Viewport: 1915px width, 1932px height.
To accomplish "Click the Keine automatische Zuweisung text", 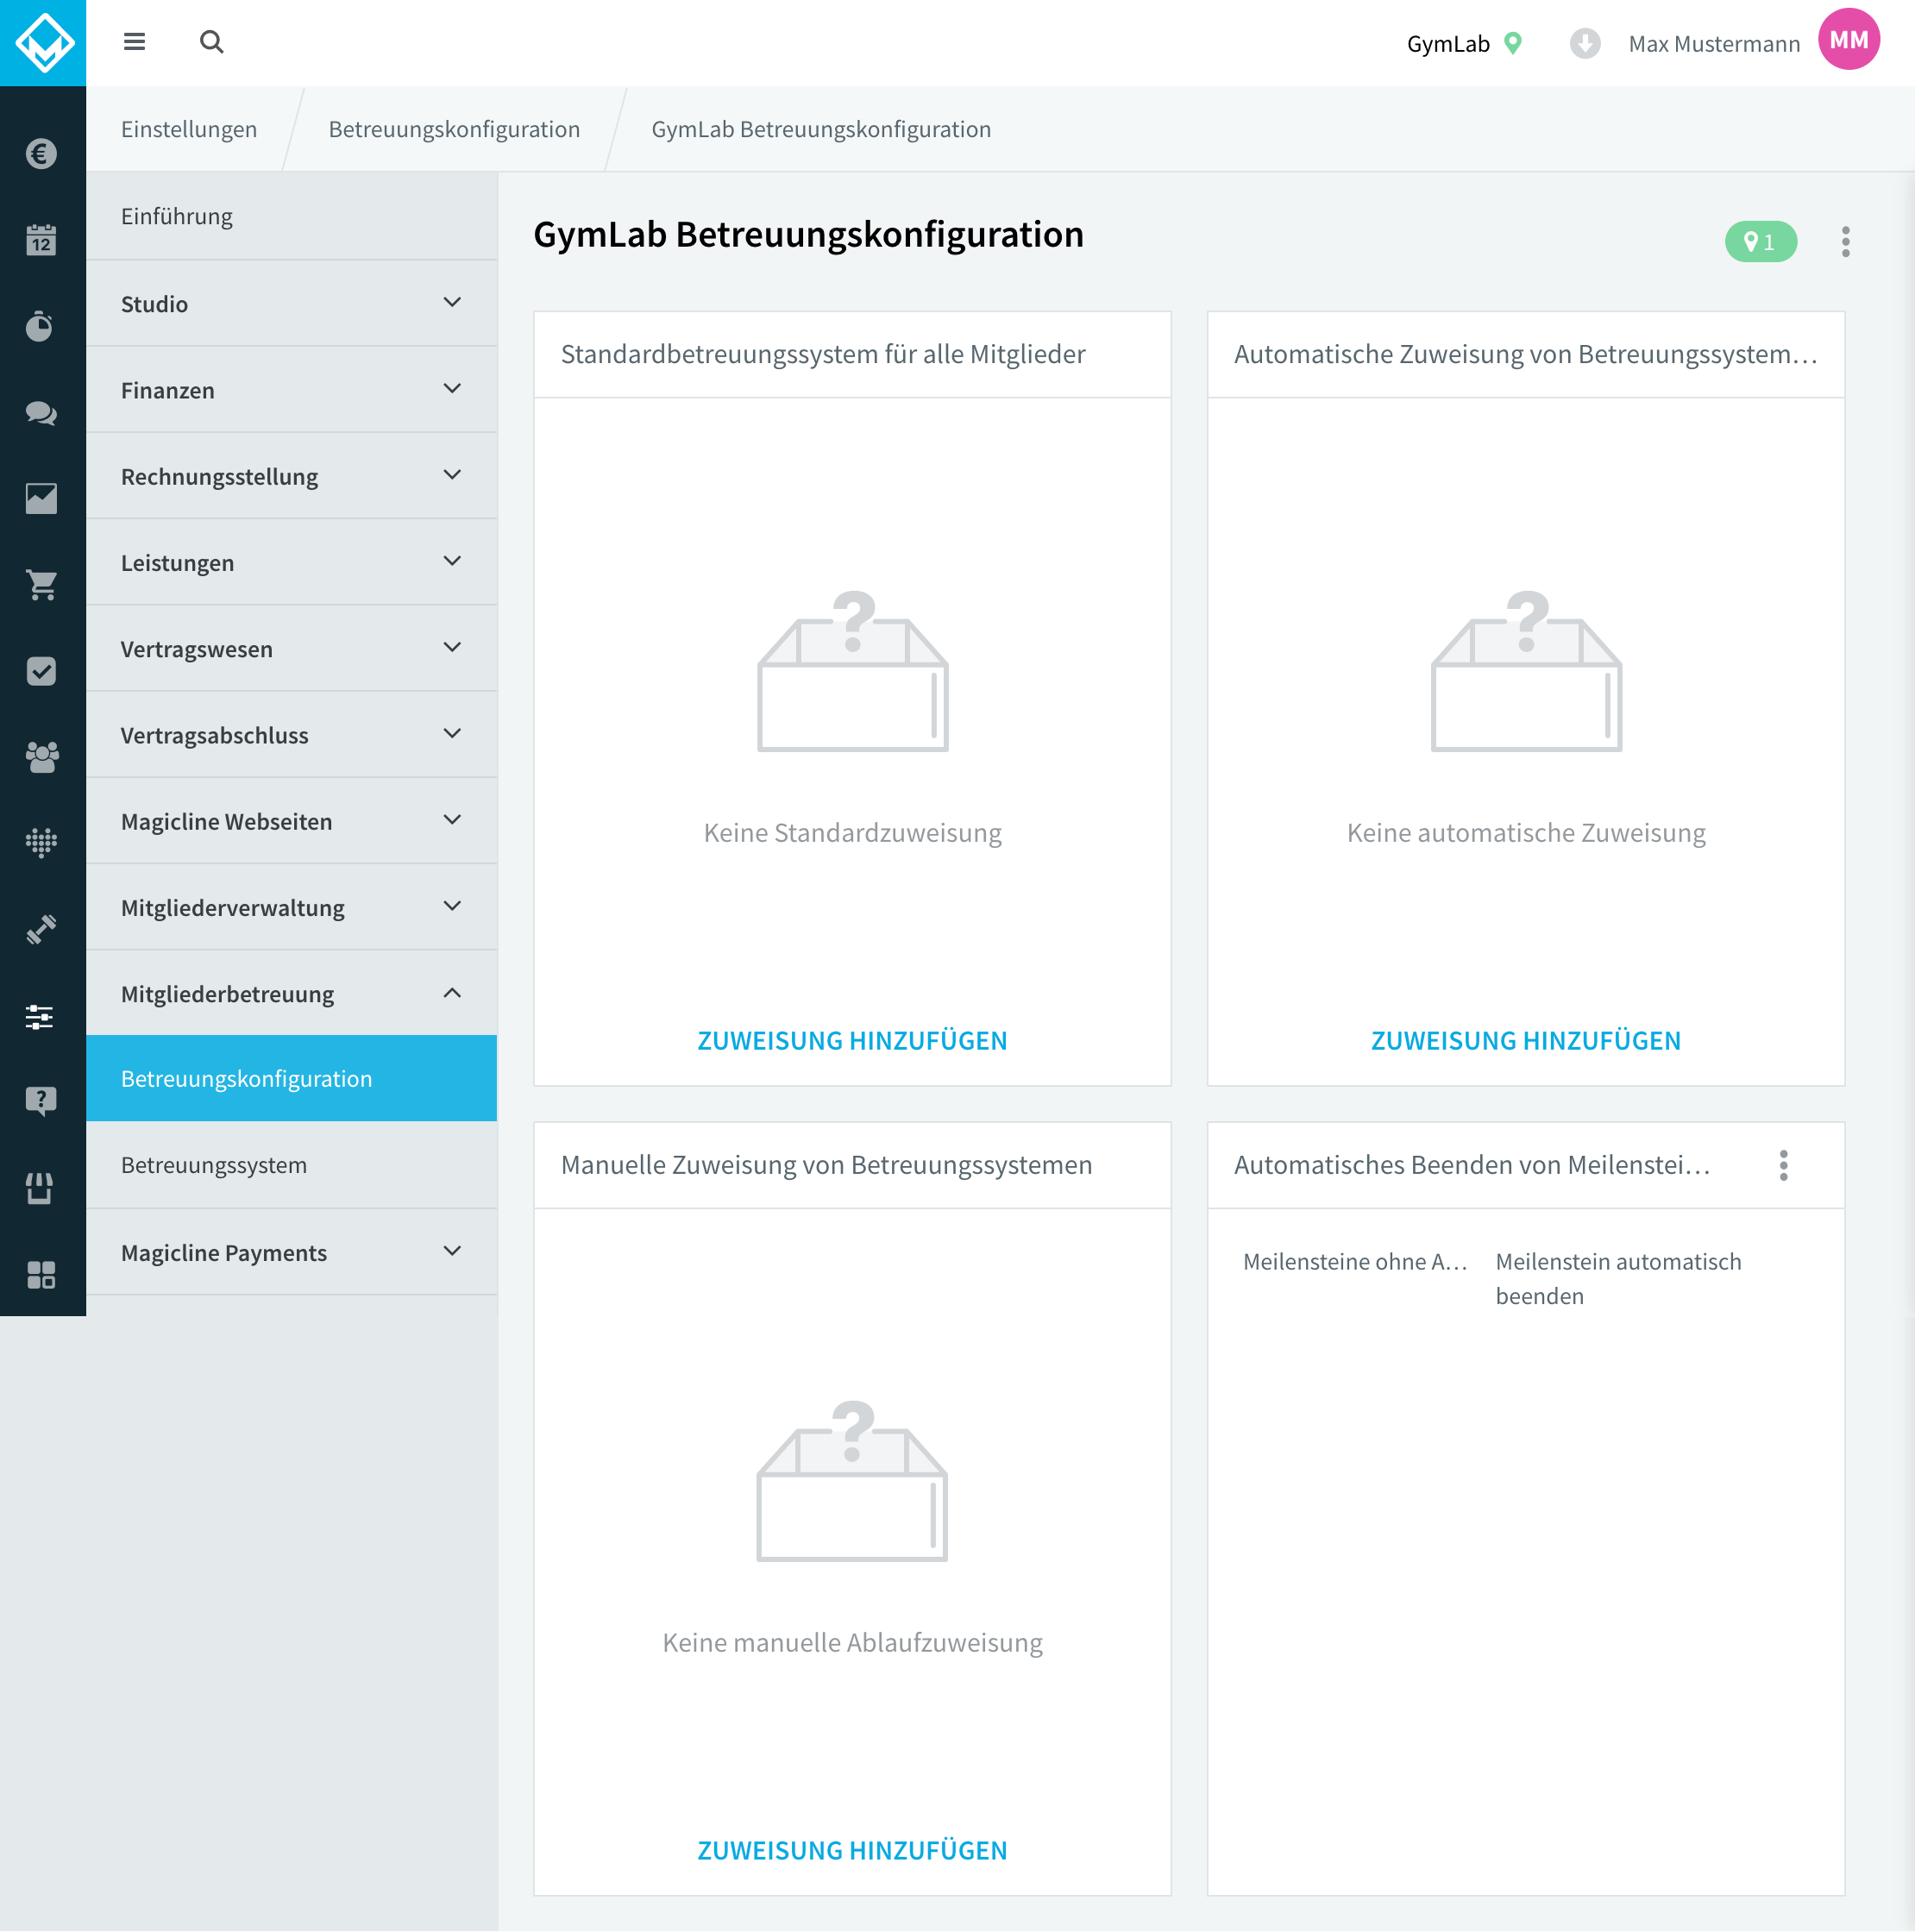I will pyautogui.click(x=1525, y=832).
